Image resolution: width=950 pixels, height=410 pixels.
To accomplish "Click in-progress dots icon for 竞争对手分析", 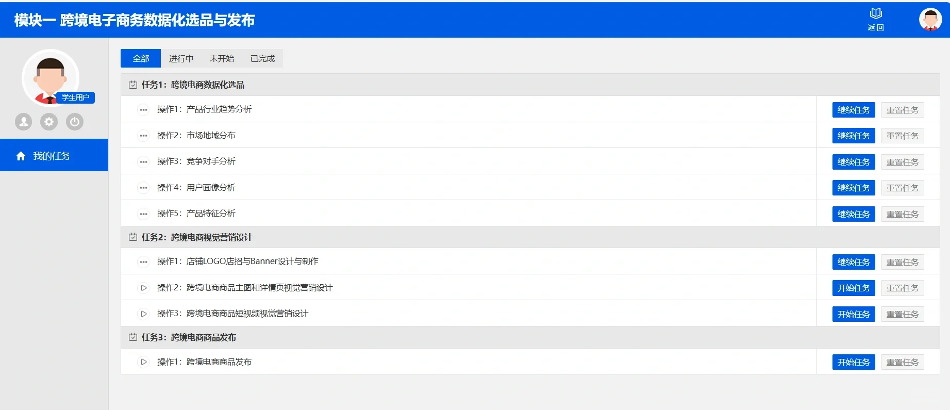I will (143, 161).
